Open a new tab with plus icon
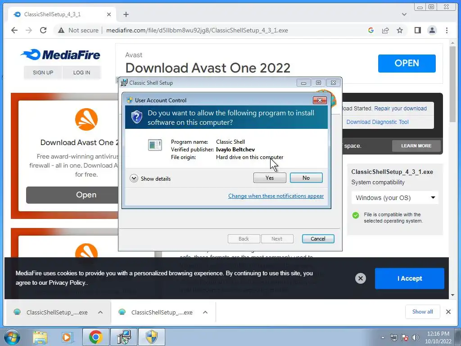The image size is (461, 346). point(126,14)
